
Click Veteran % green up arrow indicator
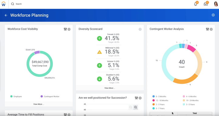pos(99,66)
